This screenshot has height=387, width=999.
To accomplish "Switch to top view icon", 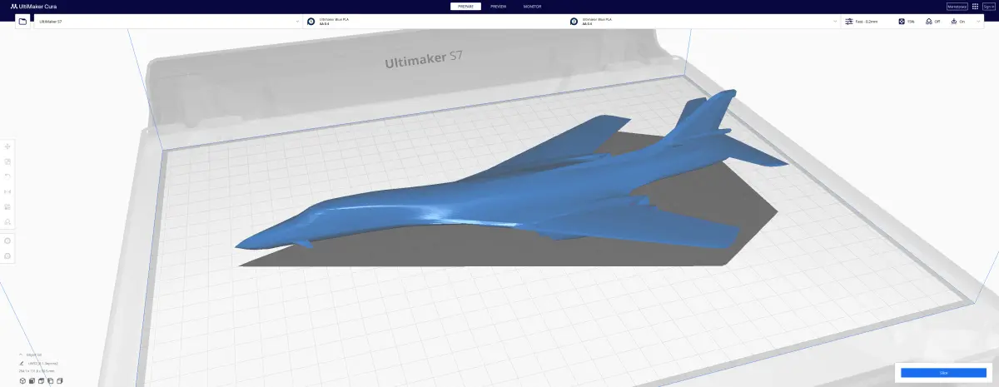I will tap(41, 381).
